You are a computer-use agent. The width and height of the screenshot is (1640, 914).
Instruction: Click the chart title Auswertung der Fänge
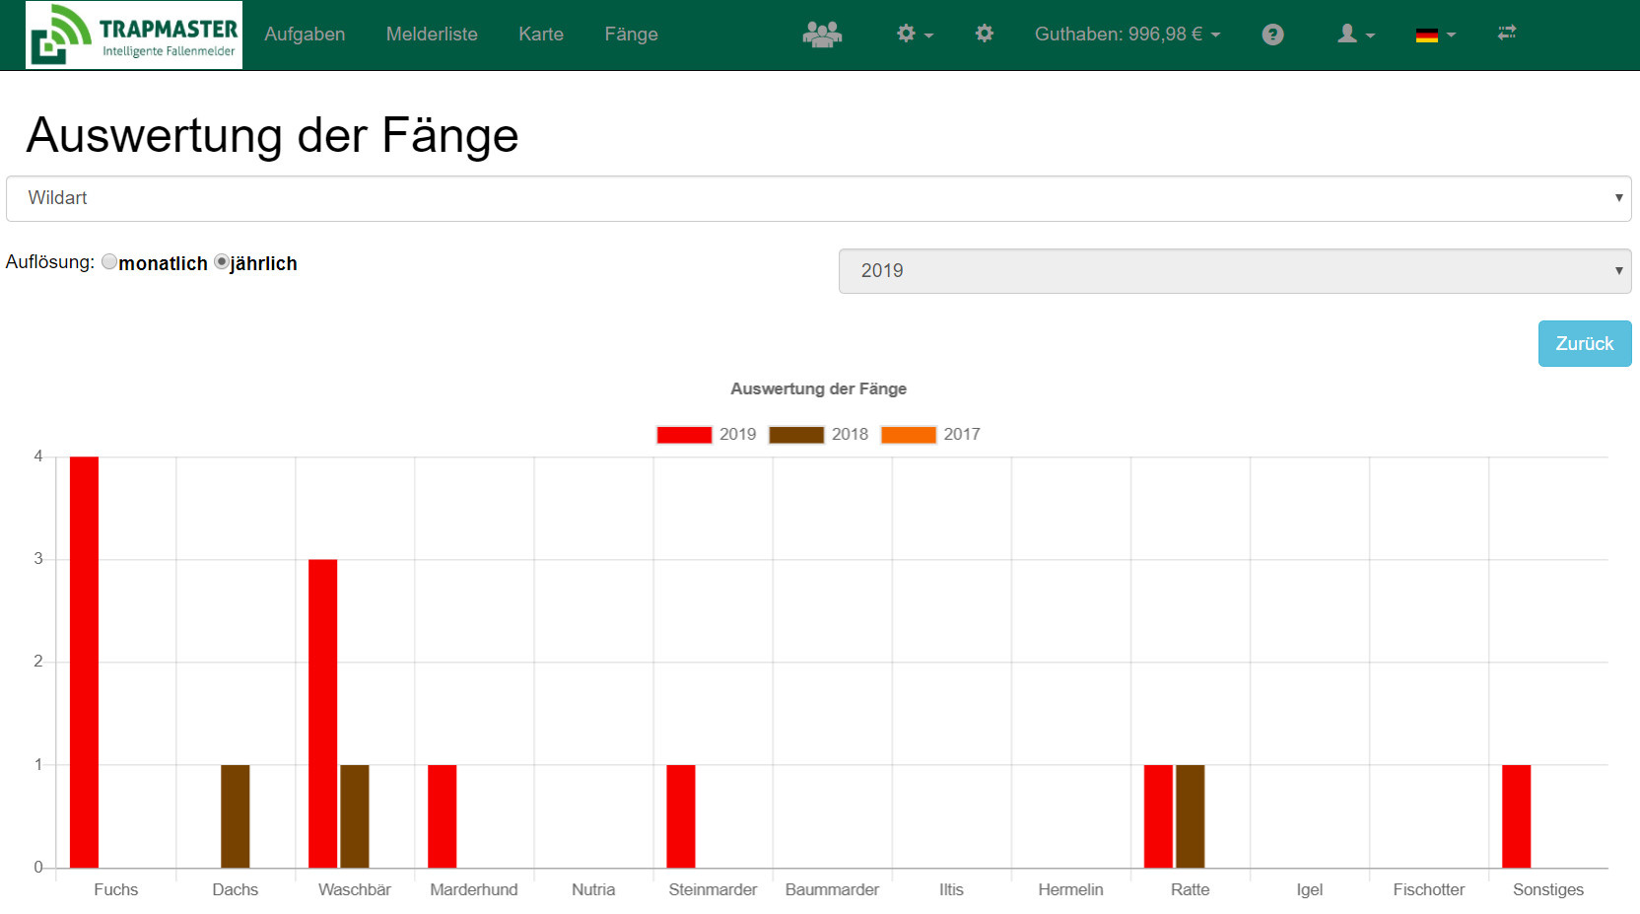point(819,388)
